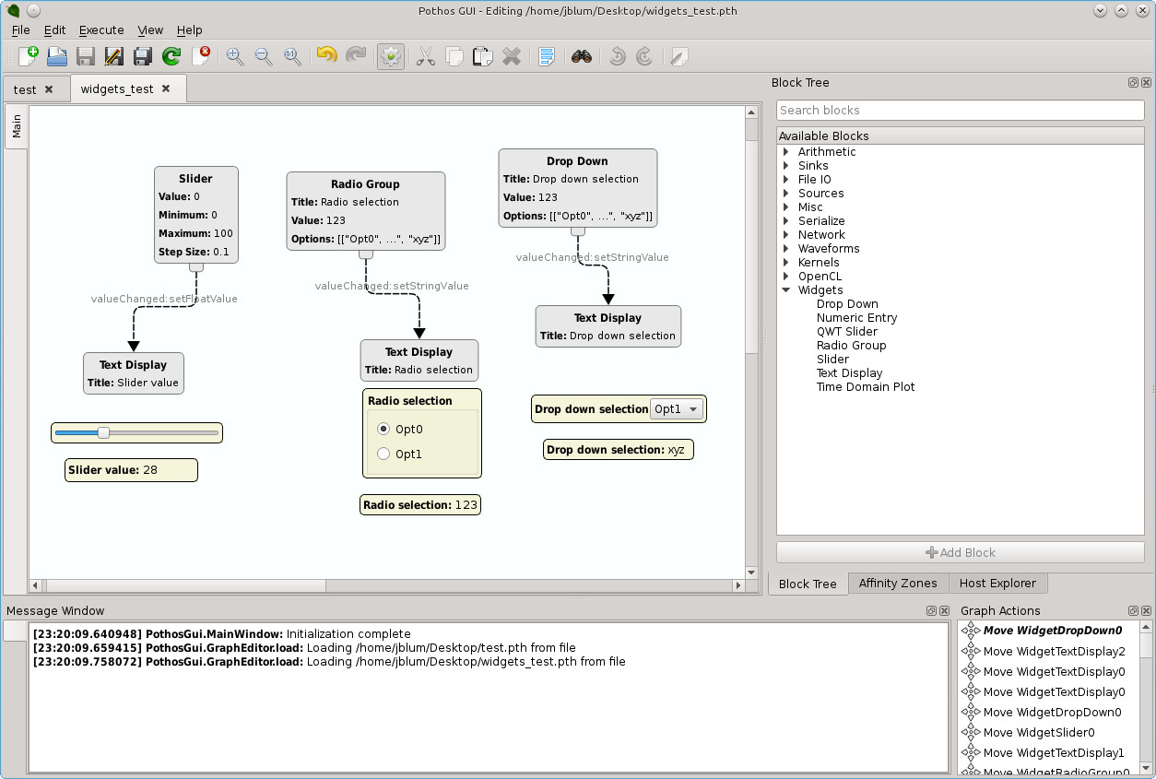Image resolution: width=1156 pixels, height=779 pixels.
Task: Collapse the Widgets block category
Action: tap(786, 290)
